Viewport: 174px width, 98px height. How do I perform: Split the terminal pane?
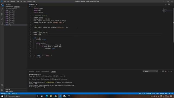163,71
